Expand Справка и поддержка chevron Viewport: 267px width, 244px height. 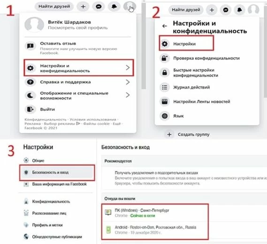click(x=128, y=82)
